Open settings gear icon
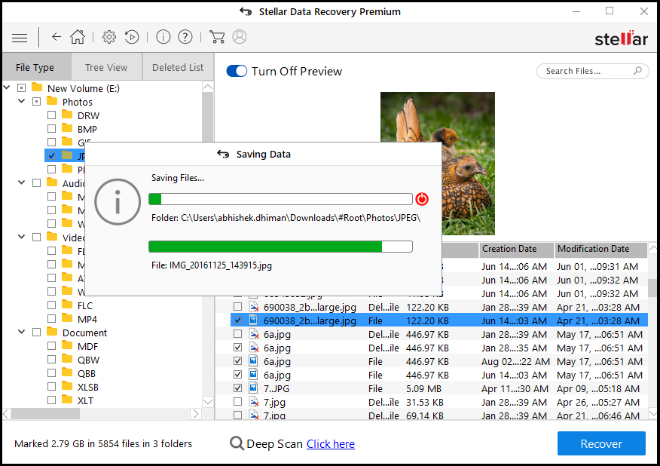 (x=109, y=37)
